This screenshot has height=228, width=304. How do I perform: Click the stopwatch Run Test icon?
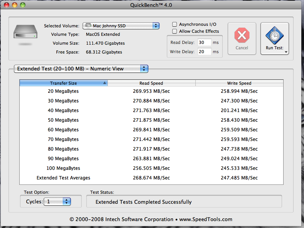(x=275, y=36)
